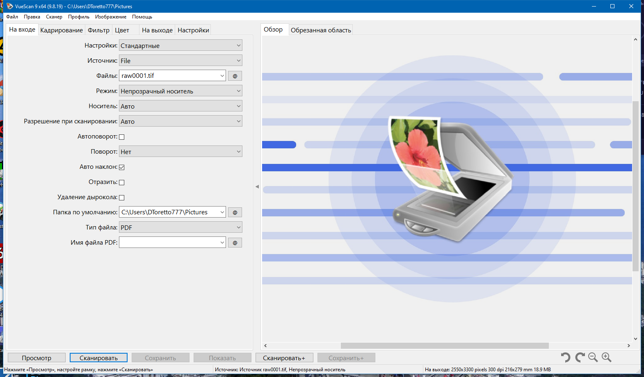Enable the Автоповорот checkbox

(121, 137)
